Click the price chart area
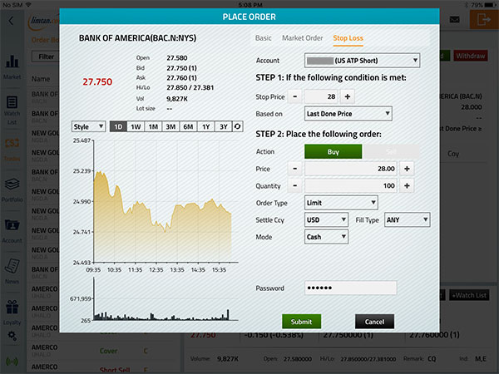 (166, 201)
